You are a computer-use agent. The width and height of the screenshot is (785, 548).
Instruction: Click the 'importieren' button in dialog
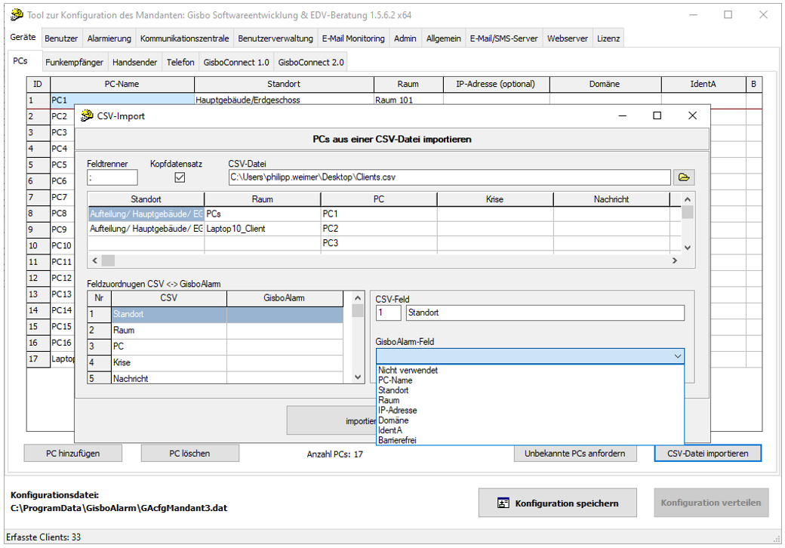point(331,420)
